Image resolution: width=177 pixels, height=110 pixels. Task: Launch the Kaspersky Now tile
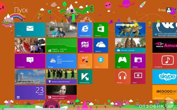coord(85,77)
